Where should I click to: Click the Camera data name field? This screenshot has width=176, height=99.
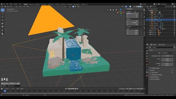coord(163,47)
